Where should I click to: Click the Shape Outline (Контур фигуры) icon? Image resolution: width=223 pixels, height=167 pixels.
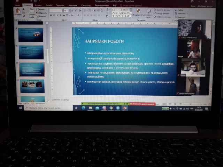[x=155, y=13]
